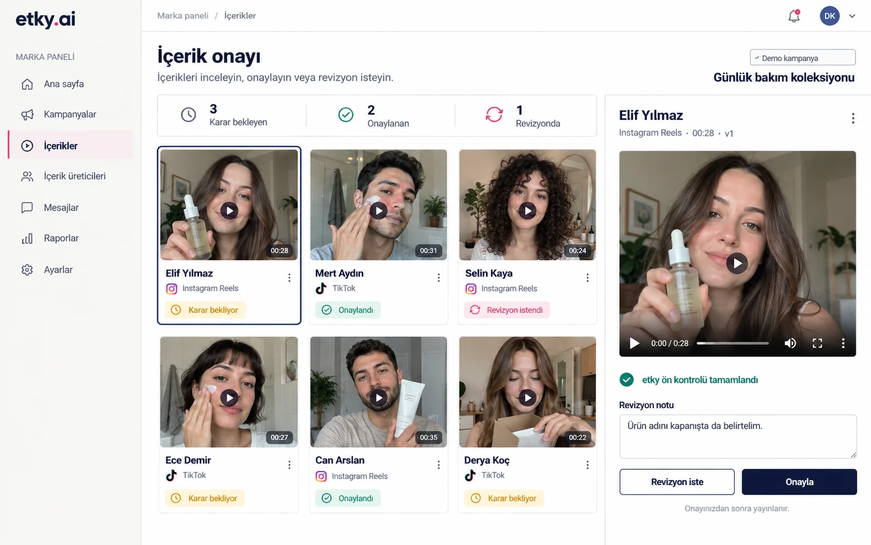Click Onaylandı badge on Can Arslan
The image size is (871, 545).
tap(348, 498)
